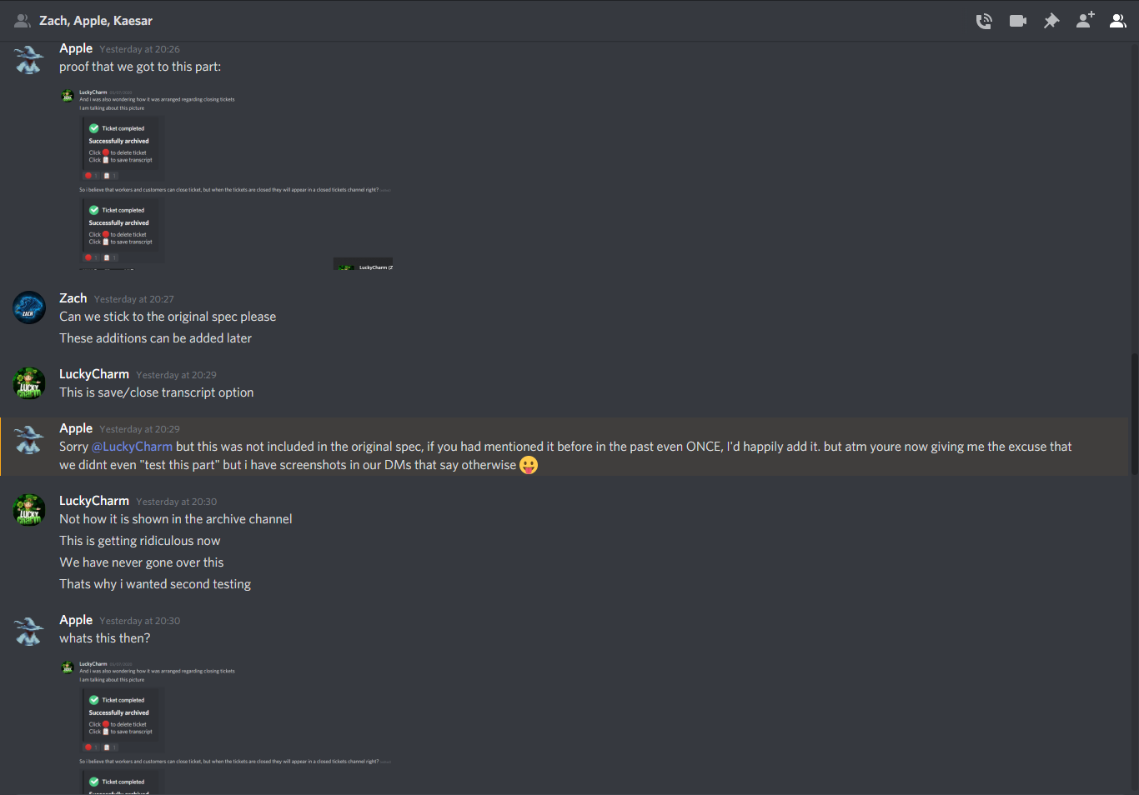Click the group title Zach, Apple, Kaesar
The width and height of the screenshot is (1139, 795).
tap(96, 21)
